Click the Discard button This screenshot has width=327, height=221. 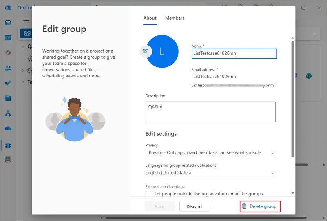194,206
